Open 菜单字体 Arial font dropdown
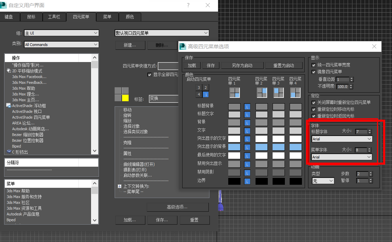392x242 pixels. [342, 157]
